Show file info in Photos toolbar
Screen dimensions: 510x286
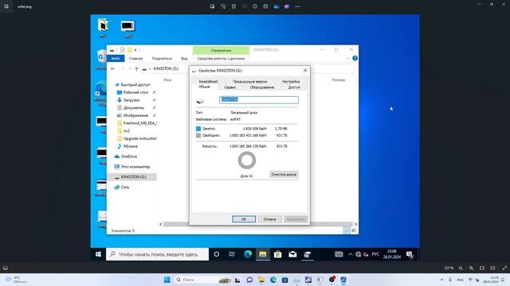pos(255,6)
